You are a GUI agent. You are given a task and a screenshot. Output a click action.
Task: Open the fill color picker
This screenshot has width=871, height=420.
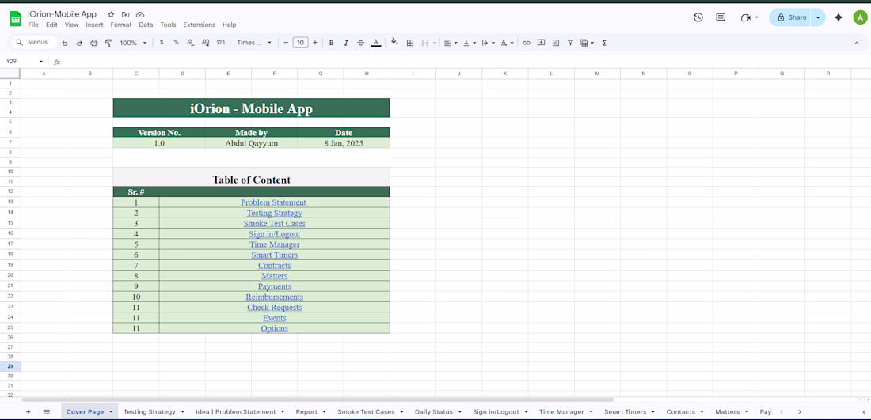pyautogui.click(x=394, y=43)
